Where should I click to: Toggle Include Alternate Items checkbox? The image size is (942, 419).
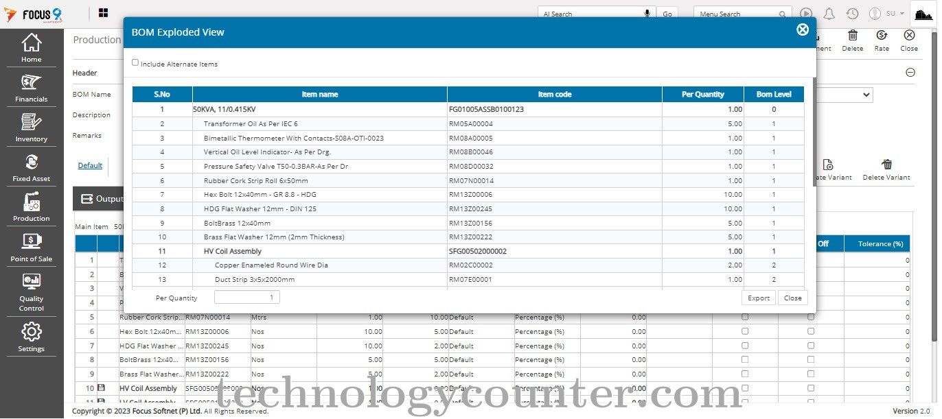coord(135,62)
